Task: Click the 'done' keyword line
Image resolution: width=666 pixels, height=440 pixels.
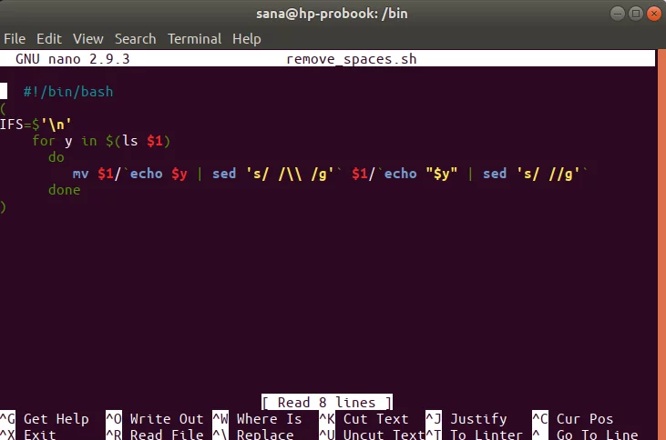Action: (64, 190)
